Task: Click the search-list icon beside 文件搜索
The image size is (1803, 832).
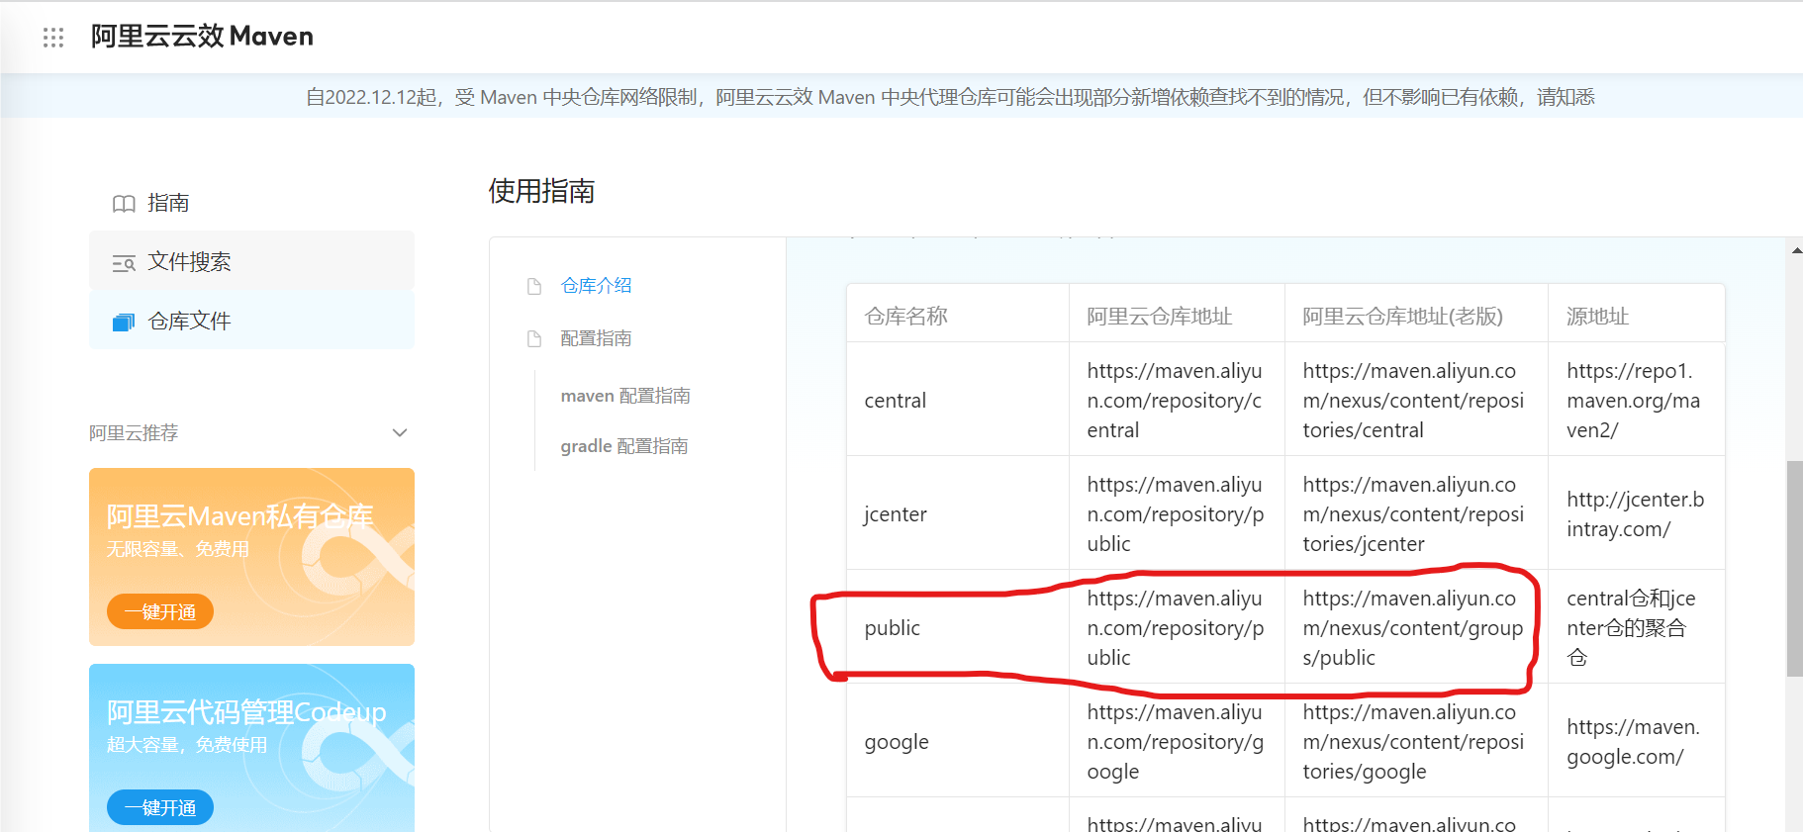Action: point(124,263)
